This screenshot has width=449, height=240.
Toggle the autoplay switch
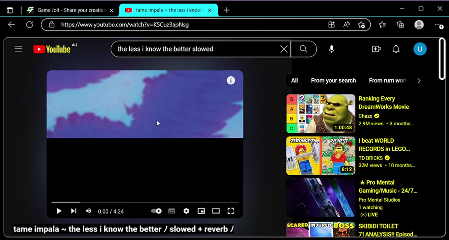click(x=156, y=211)
